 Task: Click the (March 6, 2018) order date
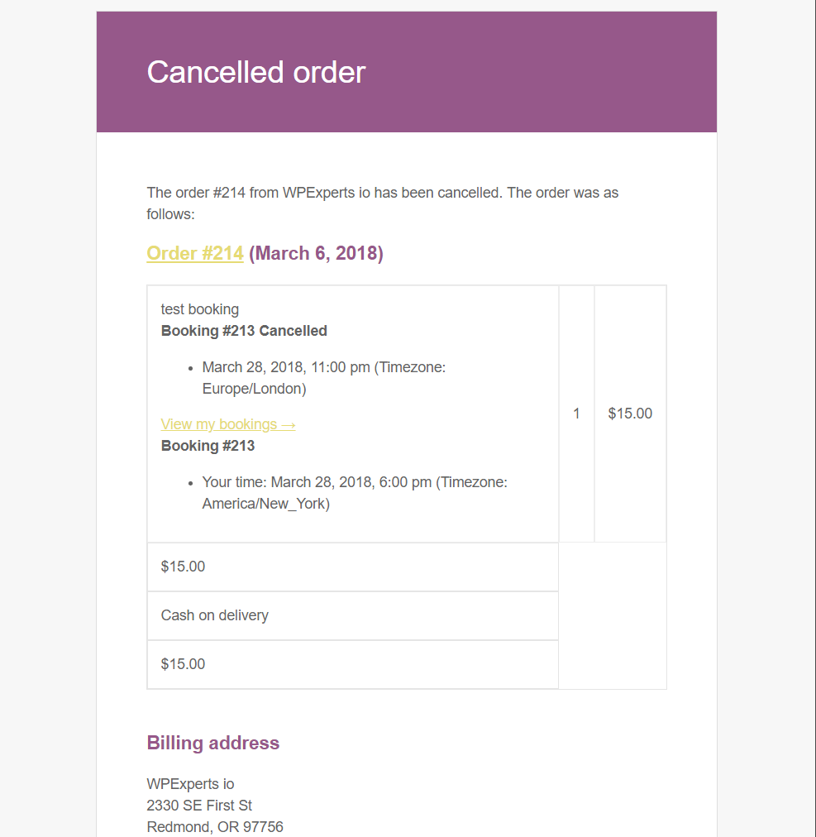pyautogui.click(x=316, y=253)
